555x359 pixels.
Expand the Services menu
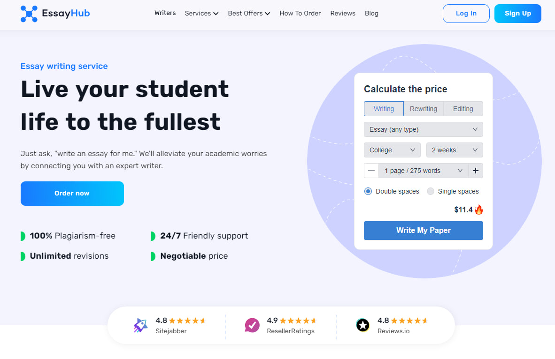point(201,14)
